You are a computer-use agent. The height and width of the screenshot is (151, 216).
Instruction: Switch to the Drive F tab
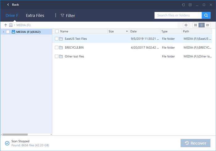(12, 15)
